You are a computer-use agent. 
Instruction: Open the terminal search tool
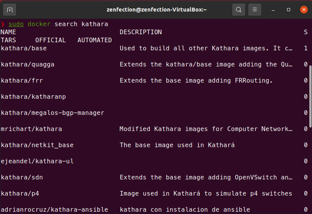239,10
